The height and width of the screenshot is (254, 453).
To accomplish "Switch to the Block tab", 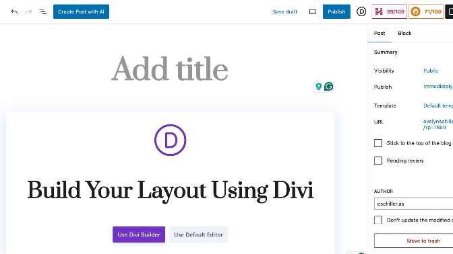I will point(404,33).
